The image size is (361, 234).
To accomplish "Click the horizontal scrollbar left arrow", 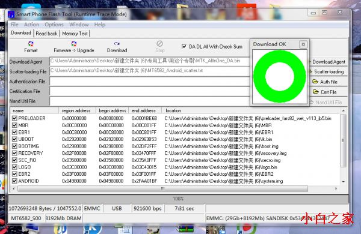I will click(14, 188).
